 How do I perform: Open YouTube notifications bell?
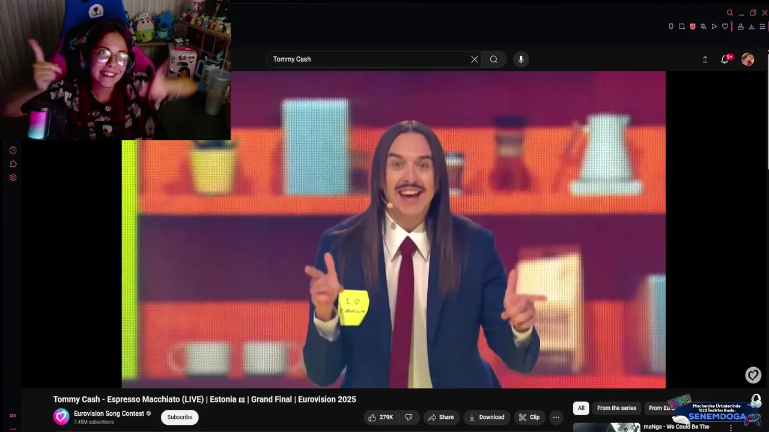[x=725, y=59]
